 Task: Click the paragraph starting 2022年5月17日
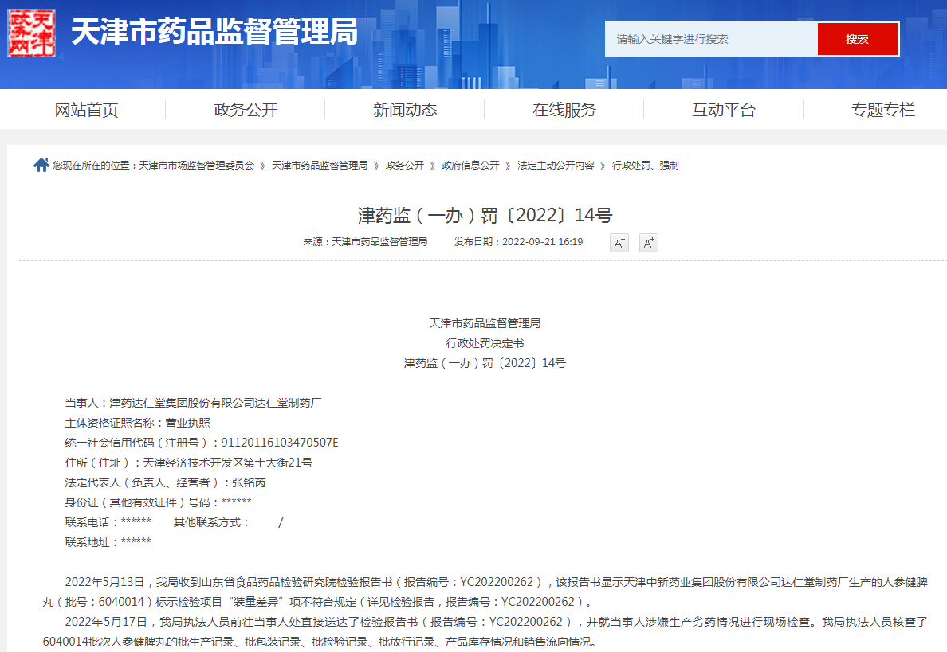tap(485, 631)
